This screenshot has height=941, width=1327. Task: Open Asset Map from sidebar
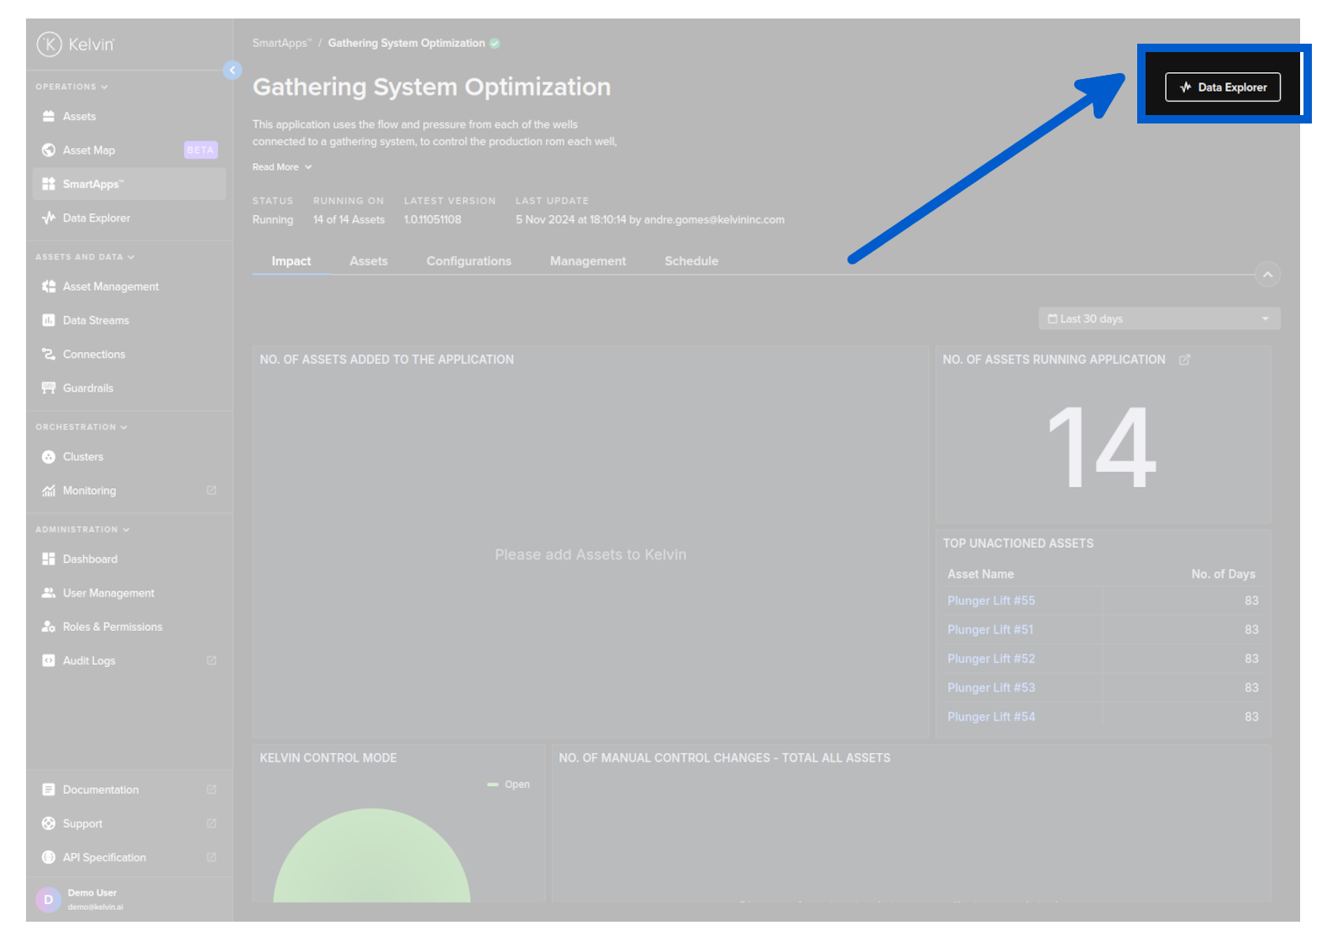(x=88, y=150)
